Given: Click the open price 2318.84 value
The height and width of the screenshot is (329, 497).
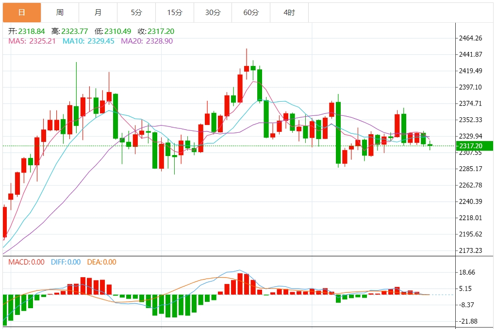Looking at the screenshot, I should pos(32,31).
